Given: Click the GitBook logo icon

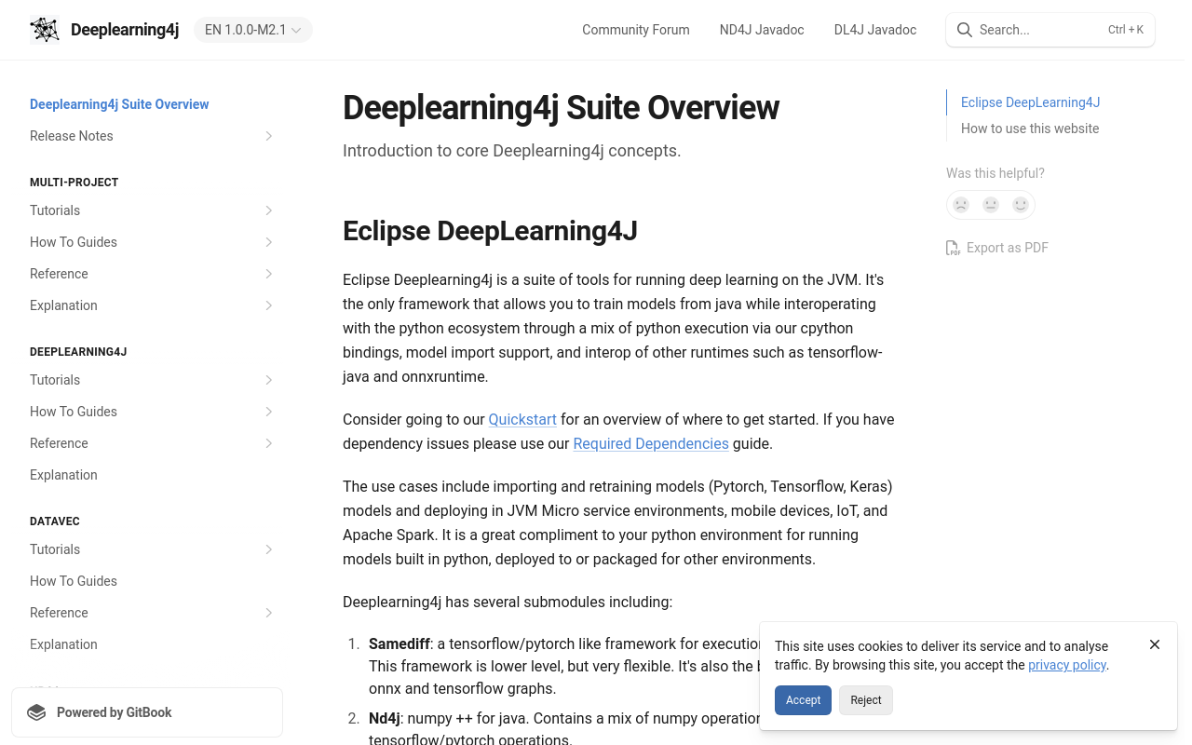Looking at the screenshot, I should tap(36, 712).
